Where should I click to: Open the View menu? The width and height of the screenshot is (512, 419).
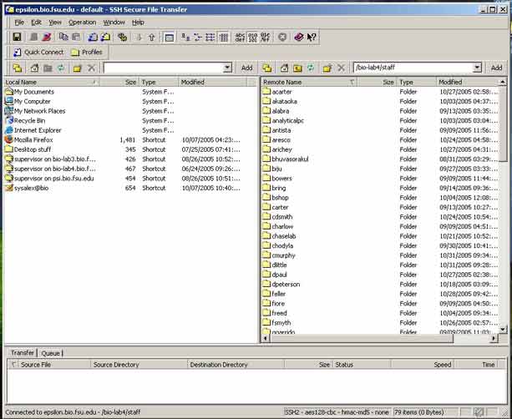coord(55,23)
